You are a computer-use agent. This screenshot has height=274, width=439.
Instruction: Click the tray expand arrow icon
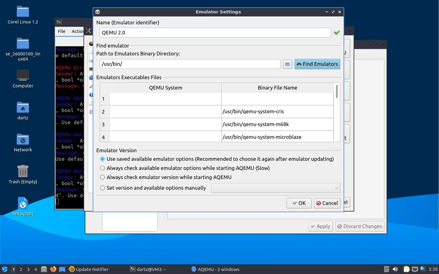(386, 269)
